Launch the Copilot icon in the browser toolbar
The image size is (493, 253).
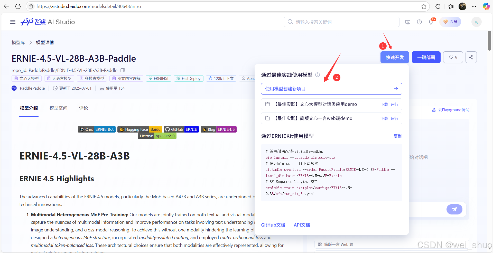[x=486, y=6]
